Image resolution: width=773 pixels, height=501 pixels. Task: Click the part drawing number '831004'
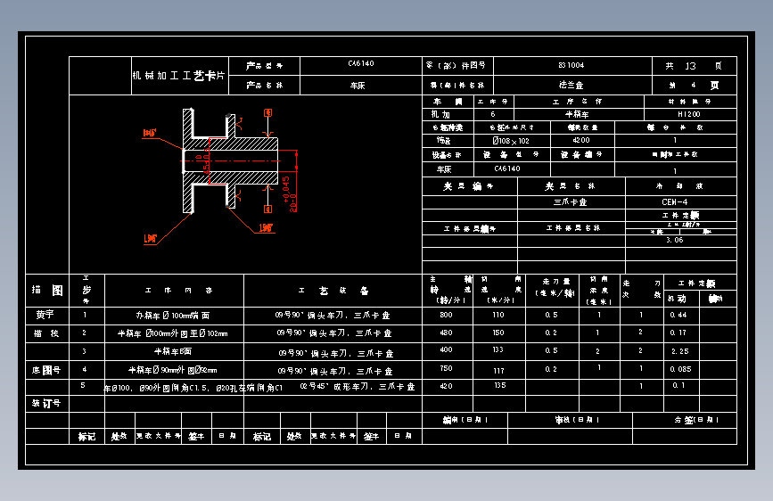pos(571,65)
